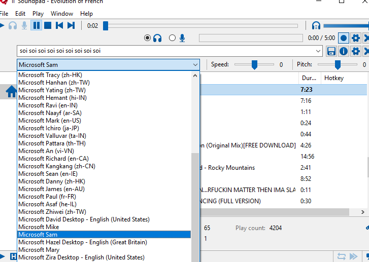Select the sound row with duration 7:23

click(x=283, y=90)
